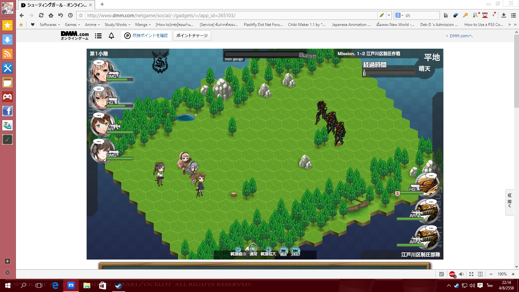The height and width of the screenshot is (292, 519).
Task: Open browser history clock icon
Action: tap(70, 15)
